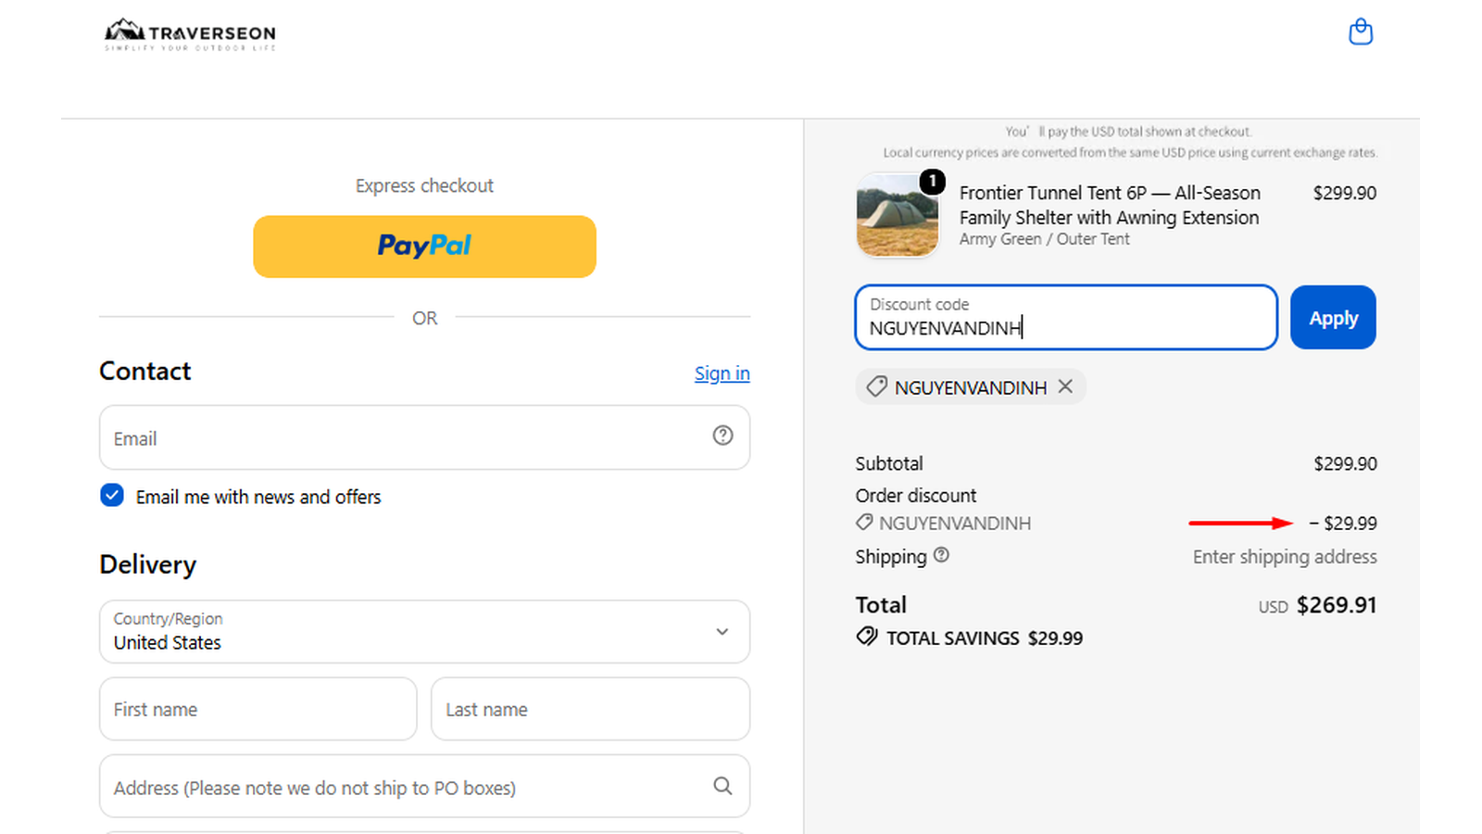Focus the Address input field
The width and height of the screenshot is (1482, 834).
(x=424, y=787)
